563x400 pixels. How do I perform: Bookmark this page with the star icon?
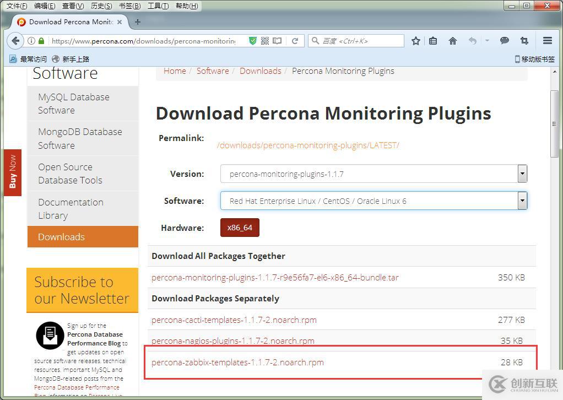point(415,40)
